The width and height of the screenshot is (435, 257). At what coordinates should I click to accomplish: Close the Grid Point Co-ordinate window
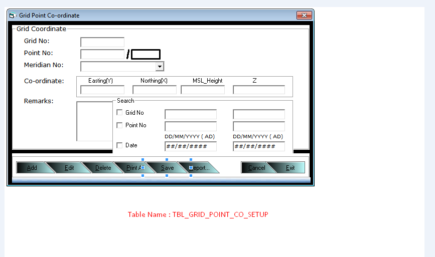[x=304, y=16]
